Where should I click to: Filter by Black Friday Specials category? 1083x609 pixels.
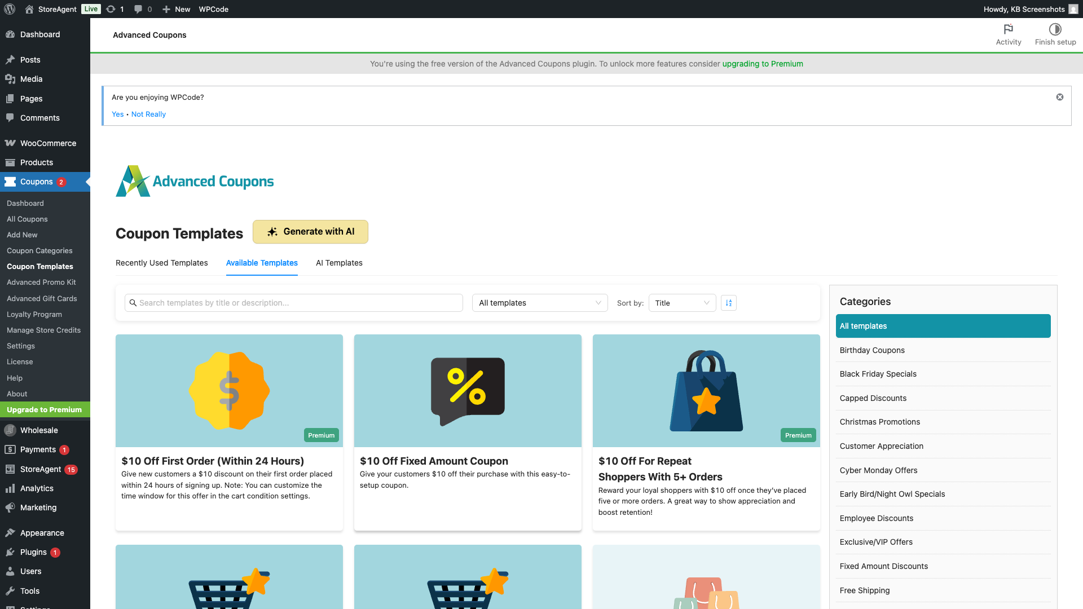(943, 374)
